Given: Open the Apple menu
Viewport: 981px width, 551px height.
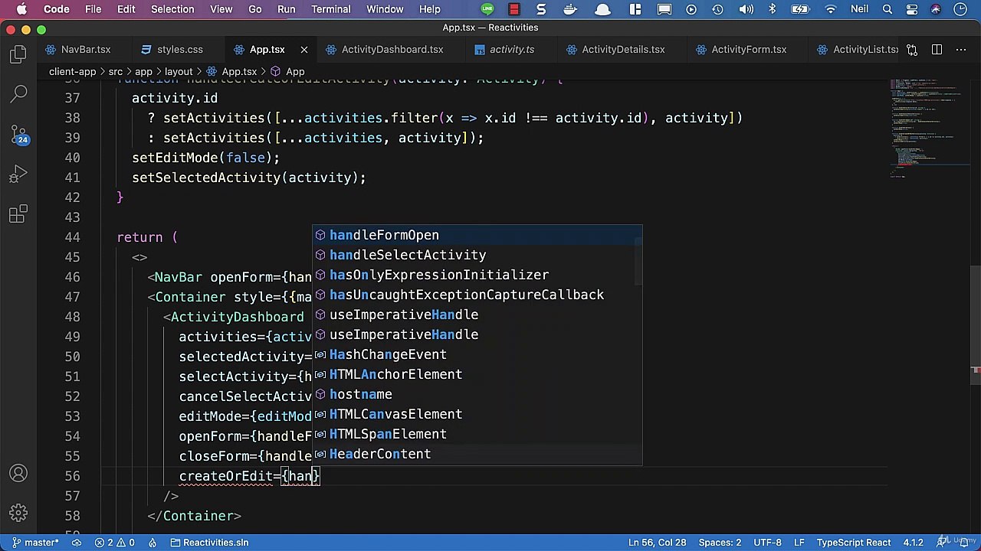Looking at the screenshot, I should click(21, 9).
